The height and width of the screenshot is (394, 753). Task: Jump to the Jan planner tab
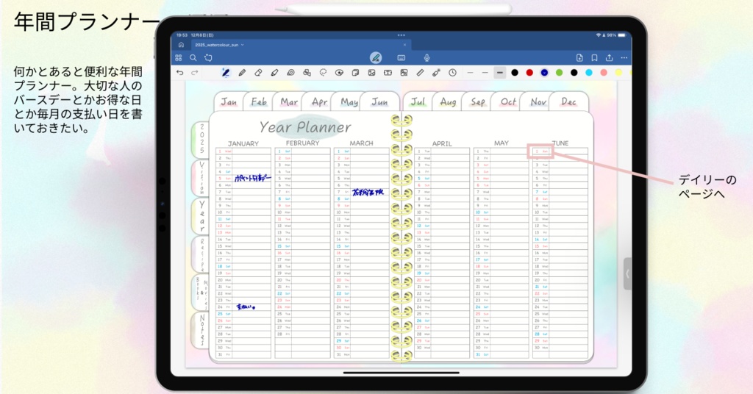(x=229, y=101)
